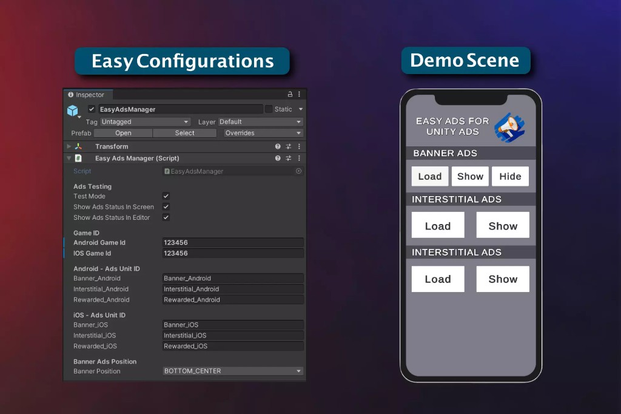Click the Inspector lock icon
Screen dimensions: 621x414
click(x=290, y=94)
